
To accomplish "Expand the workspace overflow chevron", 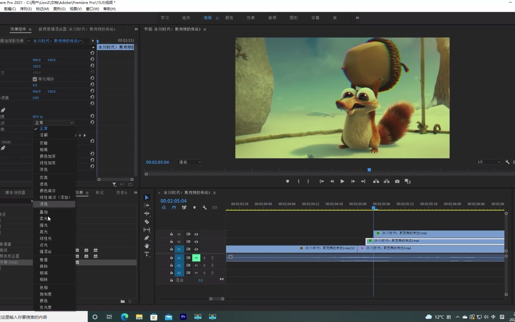I will [x=357, y=18].
